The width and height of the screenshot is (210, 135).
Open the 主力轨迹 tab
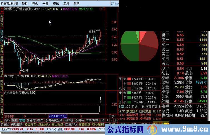point(57,124)
